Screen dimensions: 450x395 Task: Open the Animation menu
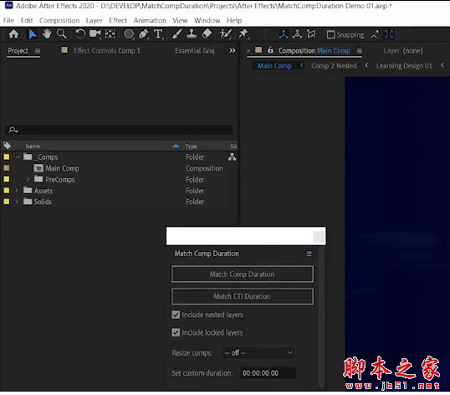click(x=150, y=20)
